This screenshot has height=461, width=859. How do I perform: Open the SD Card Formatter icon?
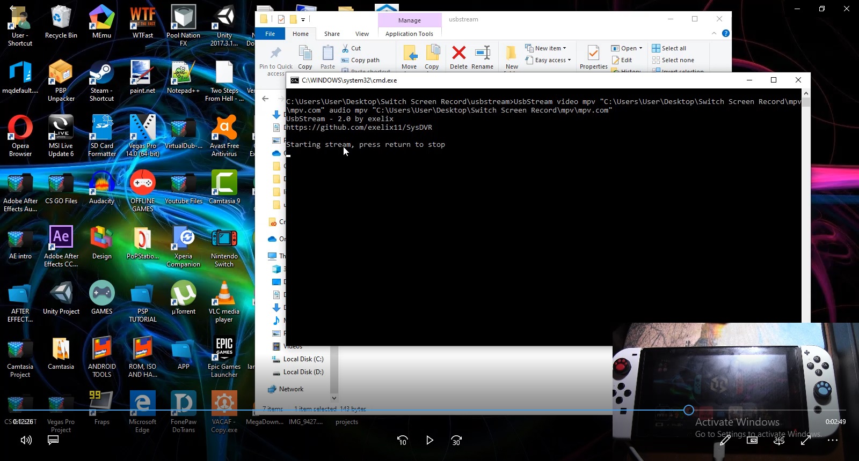[x=101, y=136]
